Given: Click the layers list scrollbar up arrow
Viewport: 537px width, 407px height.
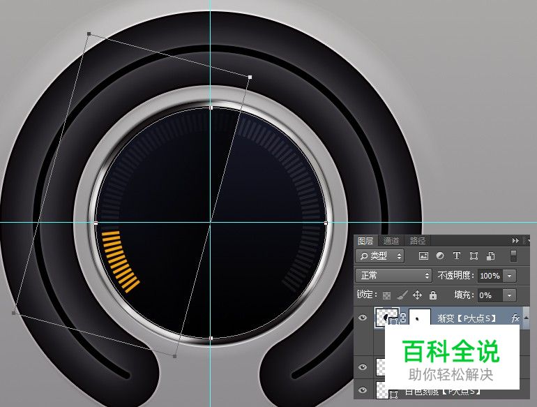Looking at the screenshot, I should click(x=526, y=318).
